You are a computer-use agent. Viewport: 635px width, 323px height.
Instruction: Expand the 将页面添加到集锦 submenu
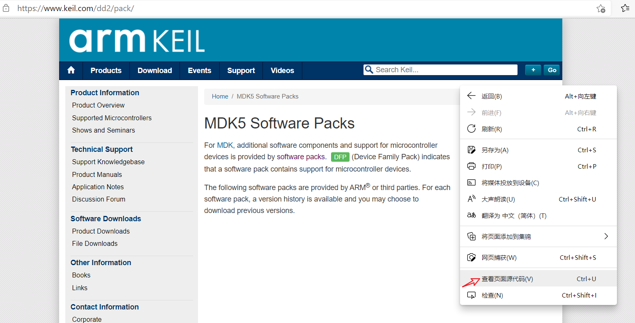(538, 236)
